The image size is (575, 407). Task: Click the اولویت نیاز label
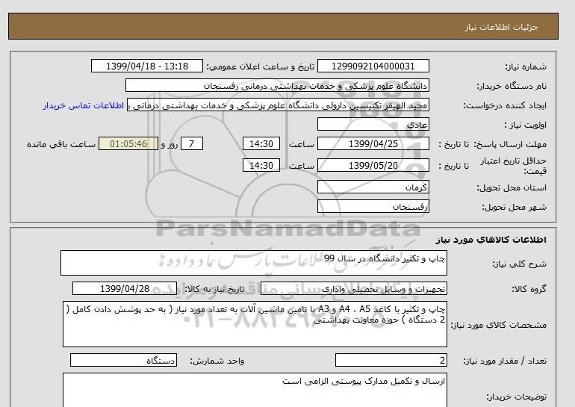point(525,125)
